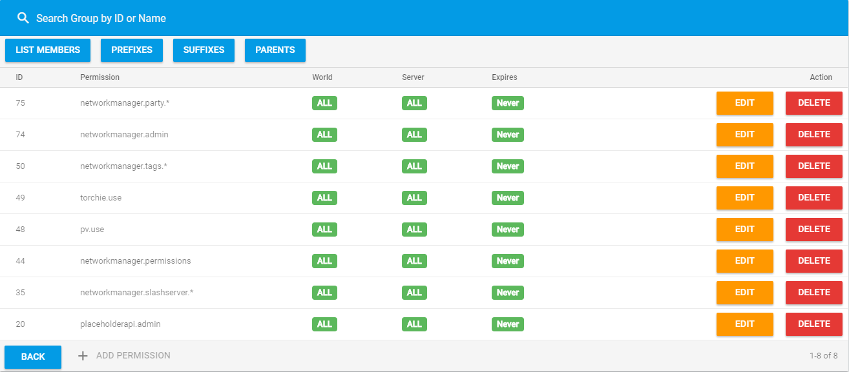The width and height of the screenshot is (849, 372).
Task: Edit the networkmanager.slashserver.* permission
Action: [744, 293]
